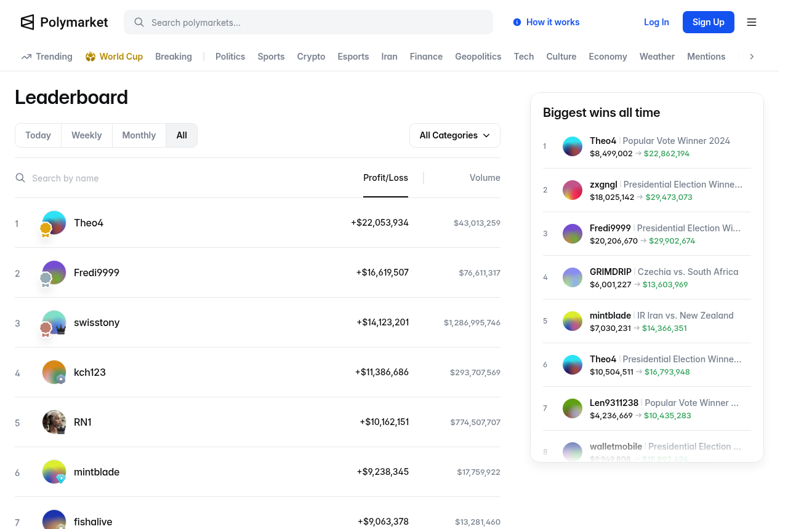Open kch123's profile name link
The width and height of the screenshot is (788, 529).
click(x=90, y=372)
